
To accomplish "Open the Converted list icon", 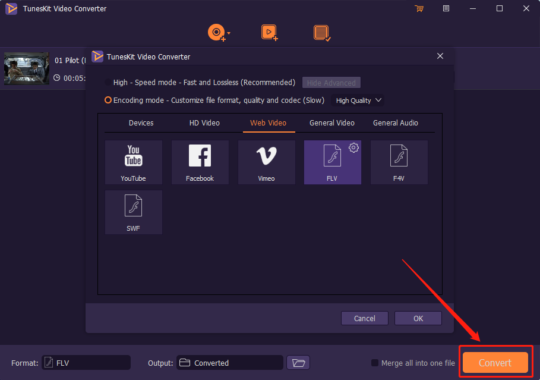I will [322, 33].
